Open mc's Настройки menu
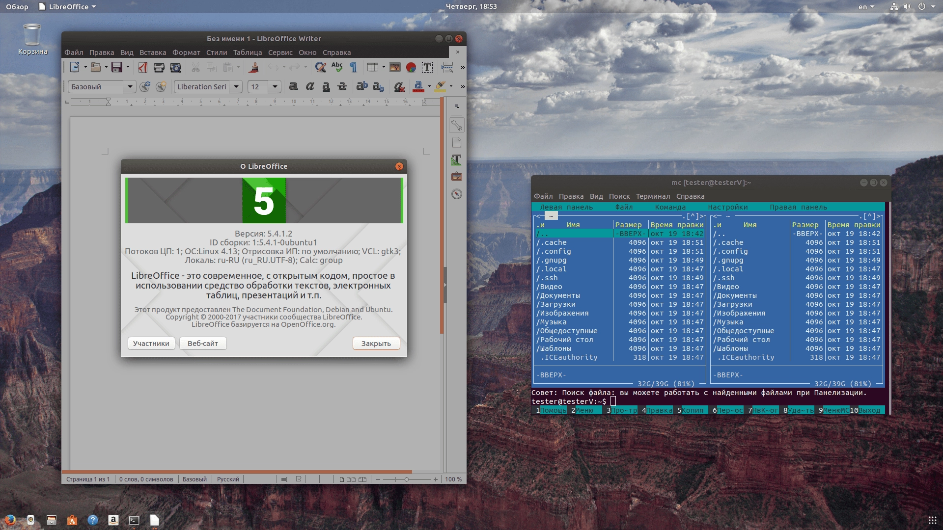The image size is (943, 530). tap(728, 207)
